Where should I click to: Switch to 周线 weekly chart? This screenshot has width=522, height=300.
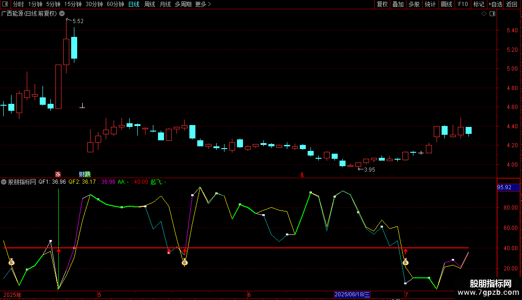coord(150,4)
